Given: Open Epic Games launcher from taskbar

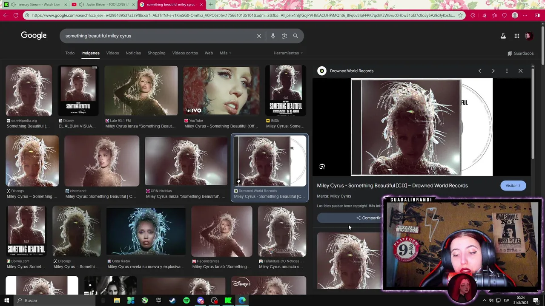Looking at the screenshot, I should pyautogui.click(x=158, y=300).
